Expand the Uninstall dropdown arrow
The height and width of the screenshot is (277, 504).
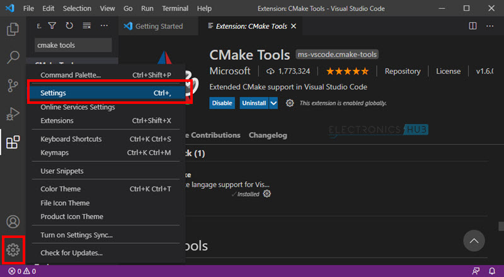point(273,103)
